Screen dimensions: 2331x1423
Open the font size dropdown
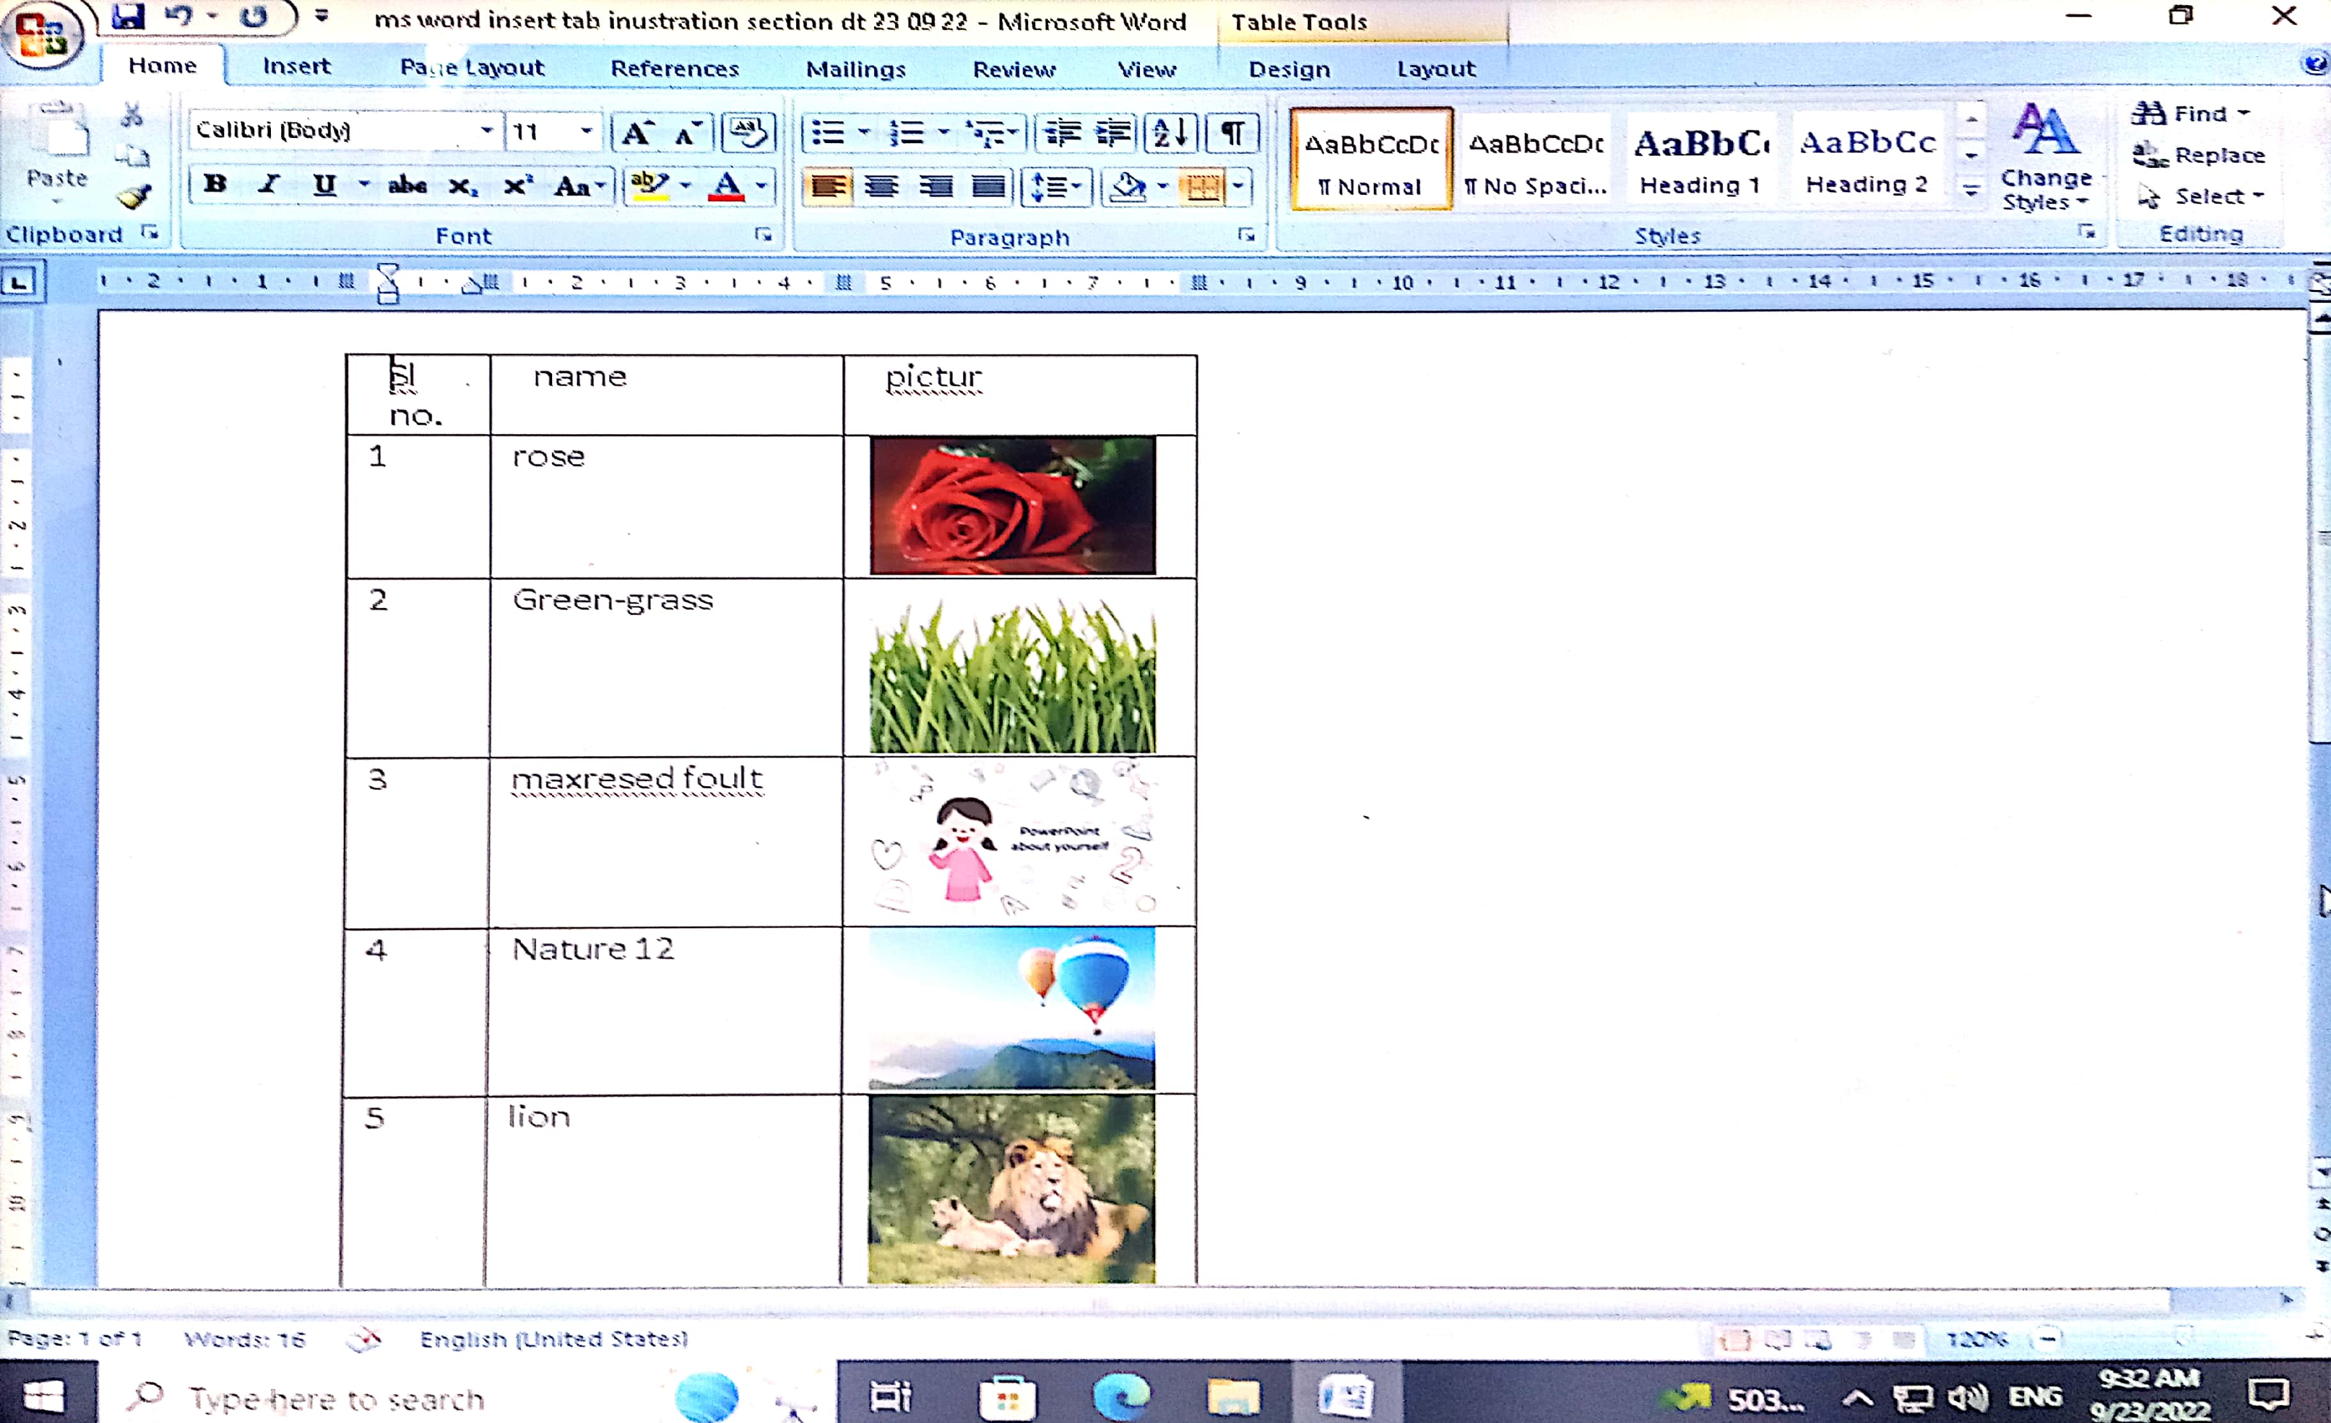[x=587, y=130]
